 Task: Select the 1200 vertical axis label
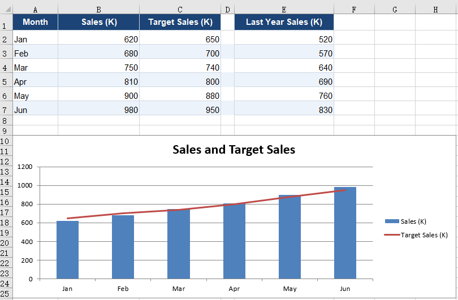[25, 167]
